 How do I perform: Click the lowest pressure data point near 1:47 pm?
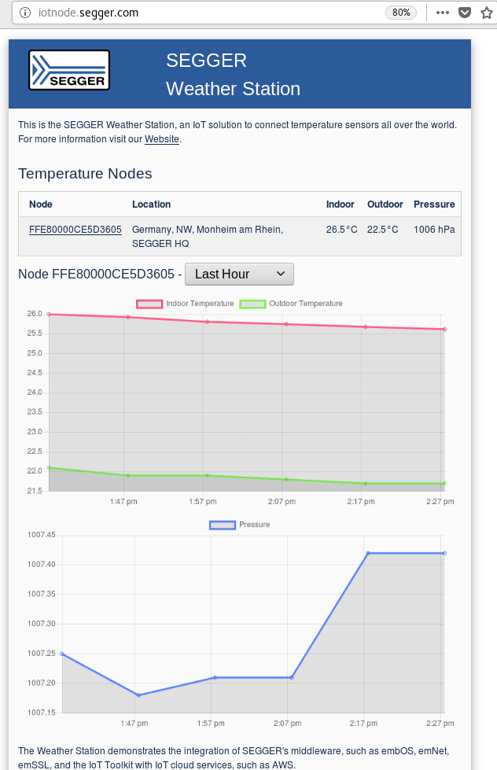pos(138,695)
